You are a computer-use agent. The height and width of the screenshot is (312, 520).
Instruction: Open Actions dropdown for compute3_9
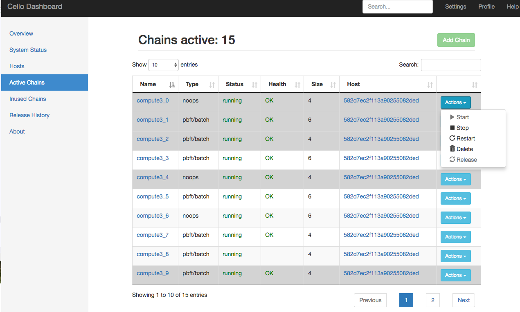point(456,275)
